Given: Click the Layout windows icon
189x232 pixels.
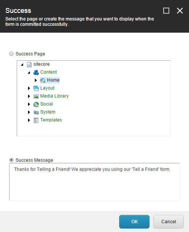Looking at the screenshot, I should point(36,88).
